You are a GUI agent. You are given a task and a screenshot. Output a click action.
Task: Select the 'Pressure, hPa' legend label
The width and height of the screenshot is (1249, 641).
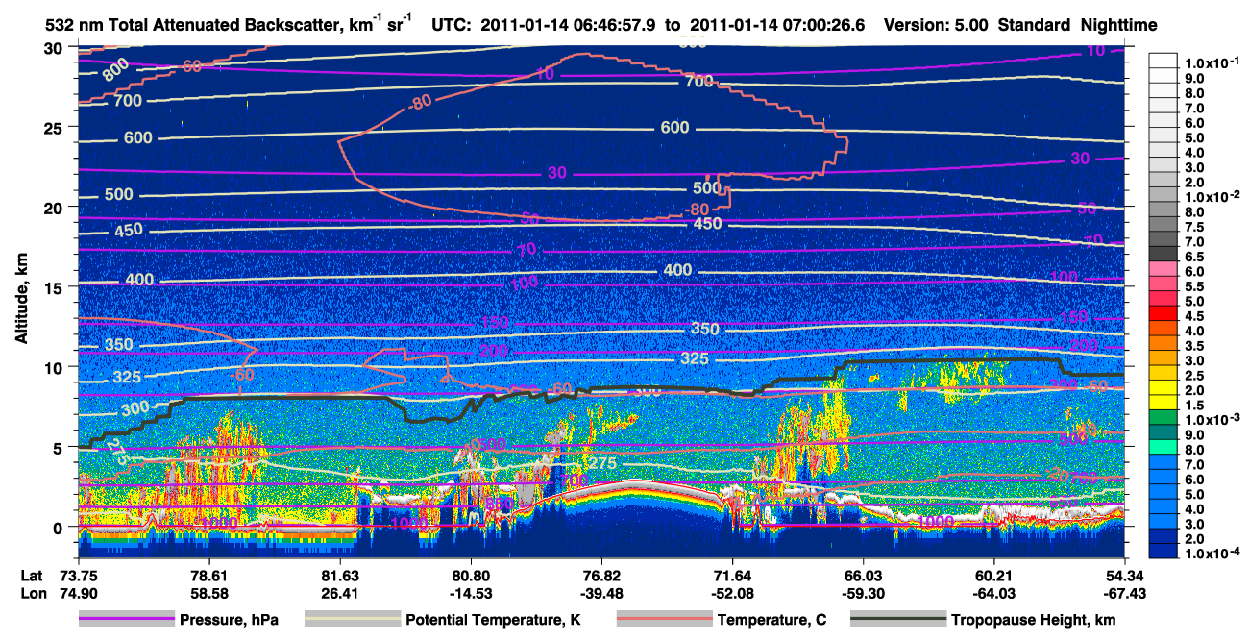click(x=230, y=620)
